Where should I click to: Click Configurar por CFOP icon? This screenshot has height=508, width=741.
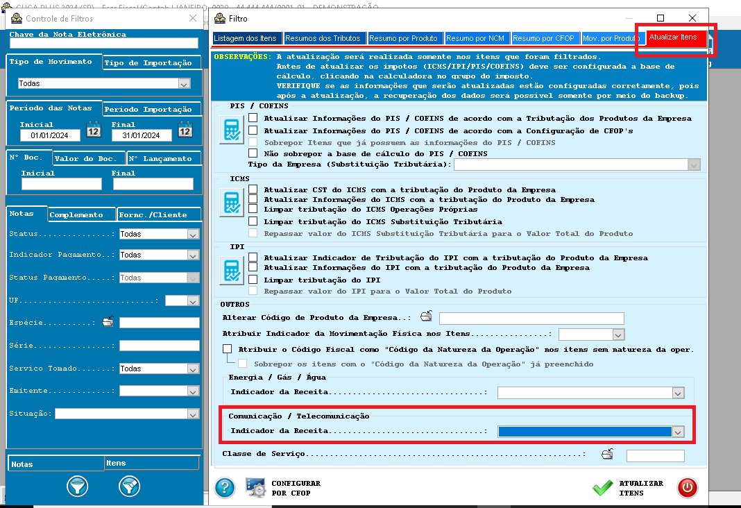tap(256, 488)
